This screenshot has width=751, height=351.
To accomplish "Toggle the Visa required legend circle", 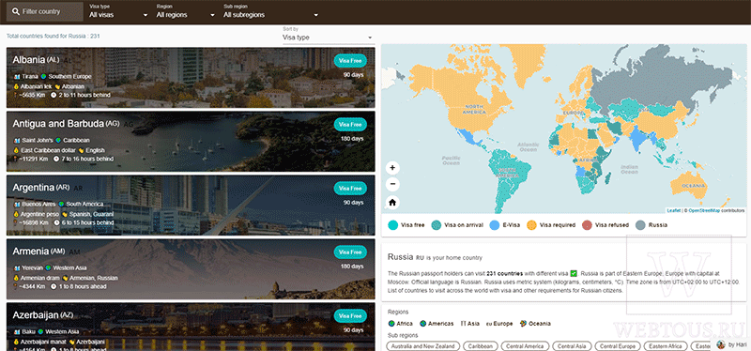I will (x=531, y=225).
